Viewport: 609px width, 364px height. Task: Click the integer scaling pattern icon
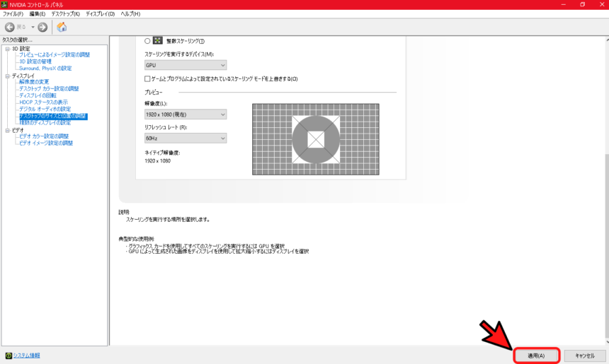coord(158,40)
